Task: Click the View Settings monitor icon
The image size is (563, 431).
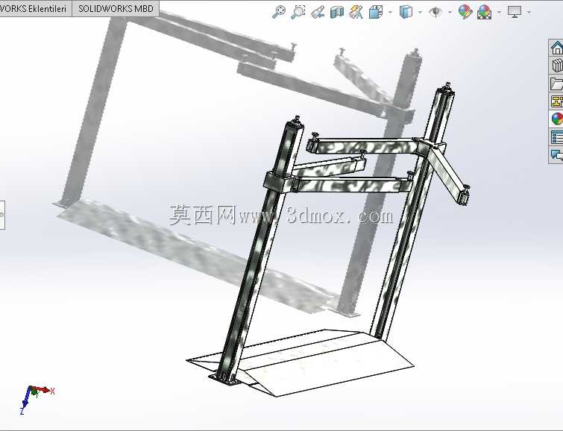Action: [x=515, y=12]
